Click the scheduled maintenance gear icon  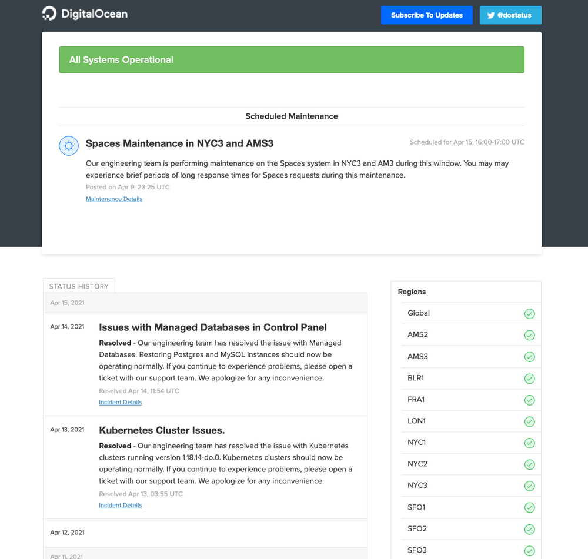(x=68, y=145)
